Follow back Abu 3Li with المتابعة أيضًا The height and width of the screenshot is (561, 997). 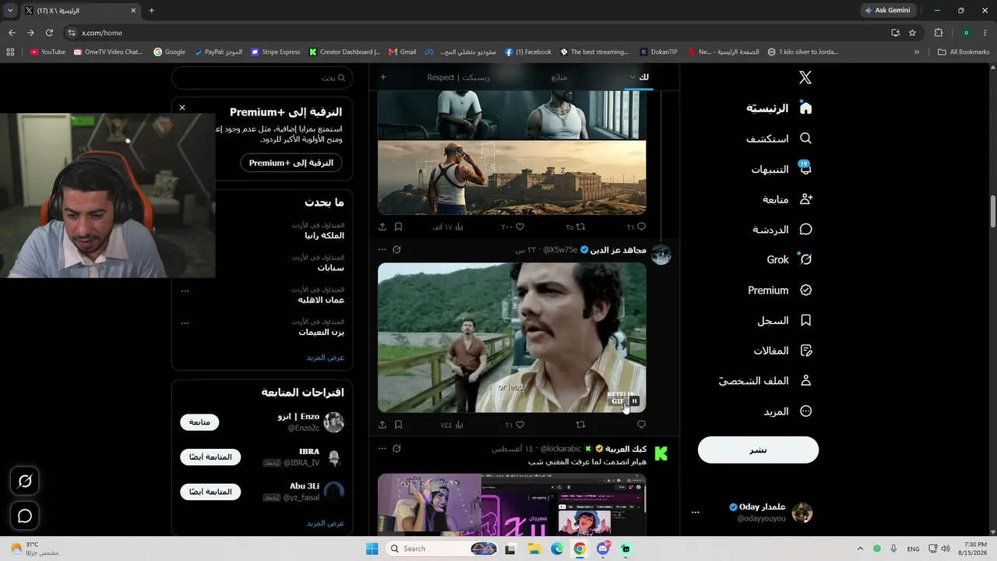point(210,492)
